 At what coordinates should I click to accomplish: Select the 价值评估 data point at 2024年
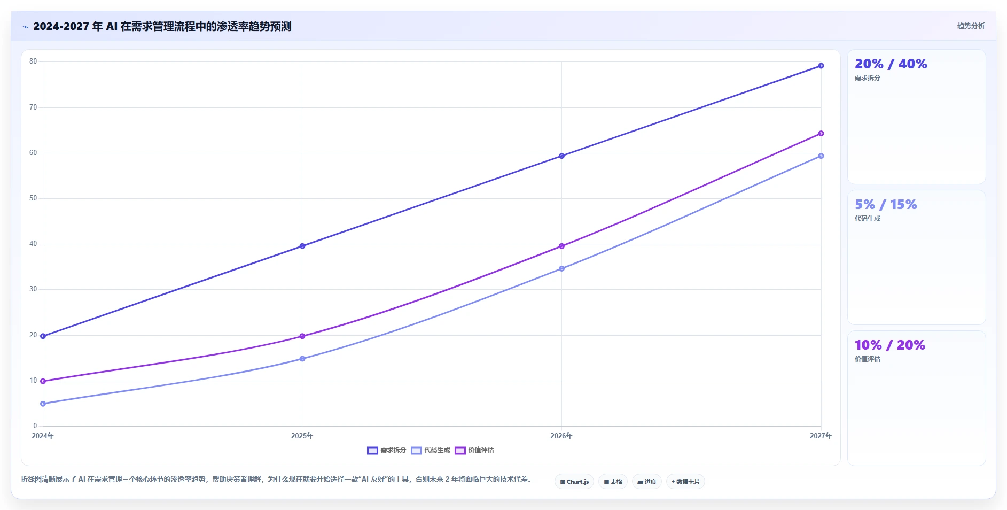[43, 381]
